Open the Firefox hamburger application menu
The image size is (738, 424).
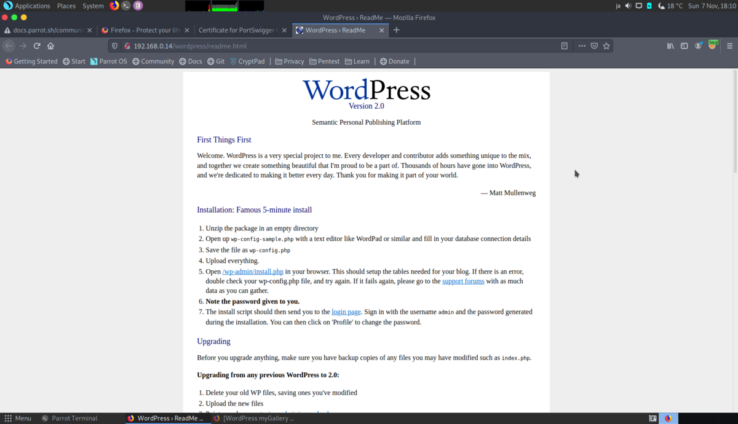pos(729,45)
